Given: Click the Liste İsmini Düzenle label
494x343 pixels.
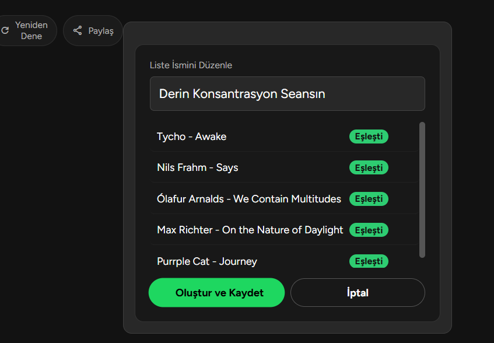Looking at the screenshot, I should click(191, 65).
